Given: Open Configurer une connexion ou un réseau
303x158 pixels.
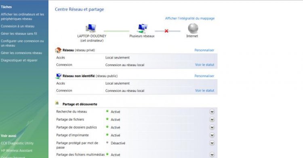Looking at the screenshot, I should pos(22,43).
